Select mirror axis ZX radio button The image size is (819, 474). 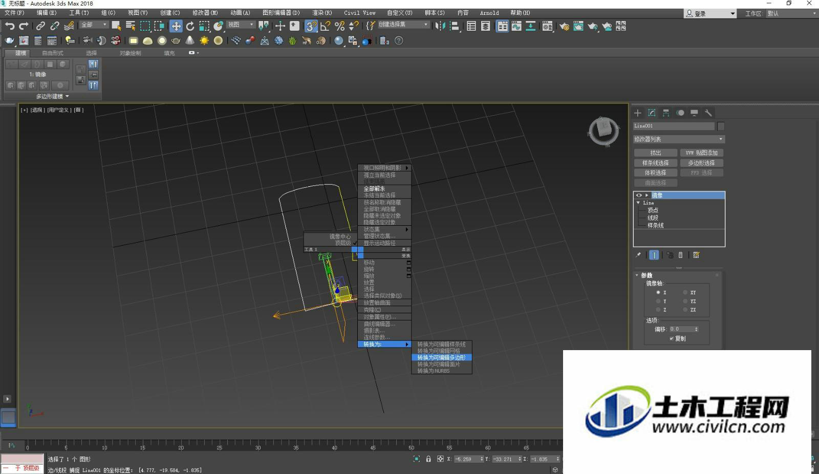tap(685, 310)
